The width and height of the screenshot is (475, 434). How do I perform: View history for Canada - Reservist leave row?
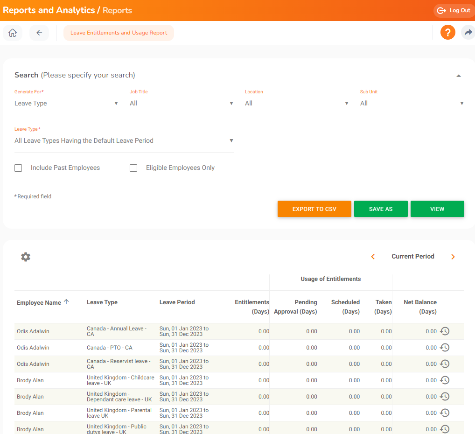(x=445, y=364)
